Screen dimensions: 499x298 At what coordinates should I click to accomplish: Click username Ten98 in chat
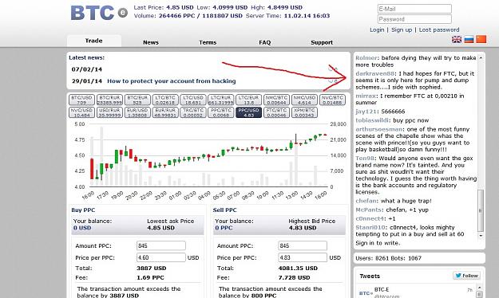coord(365,159)
